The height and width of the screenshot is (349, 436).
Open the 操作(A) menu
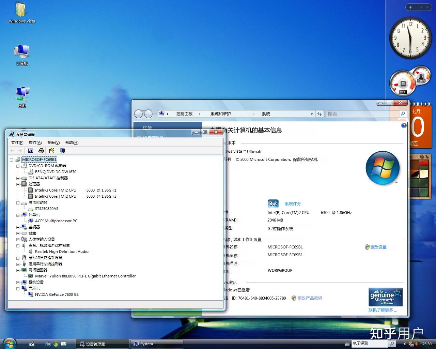pyautogui.click(x=35, y=142)
